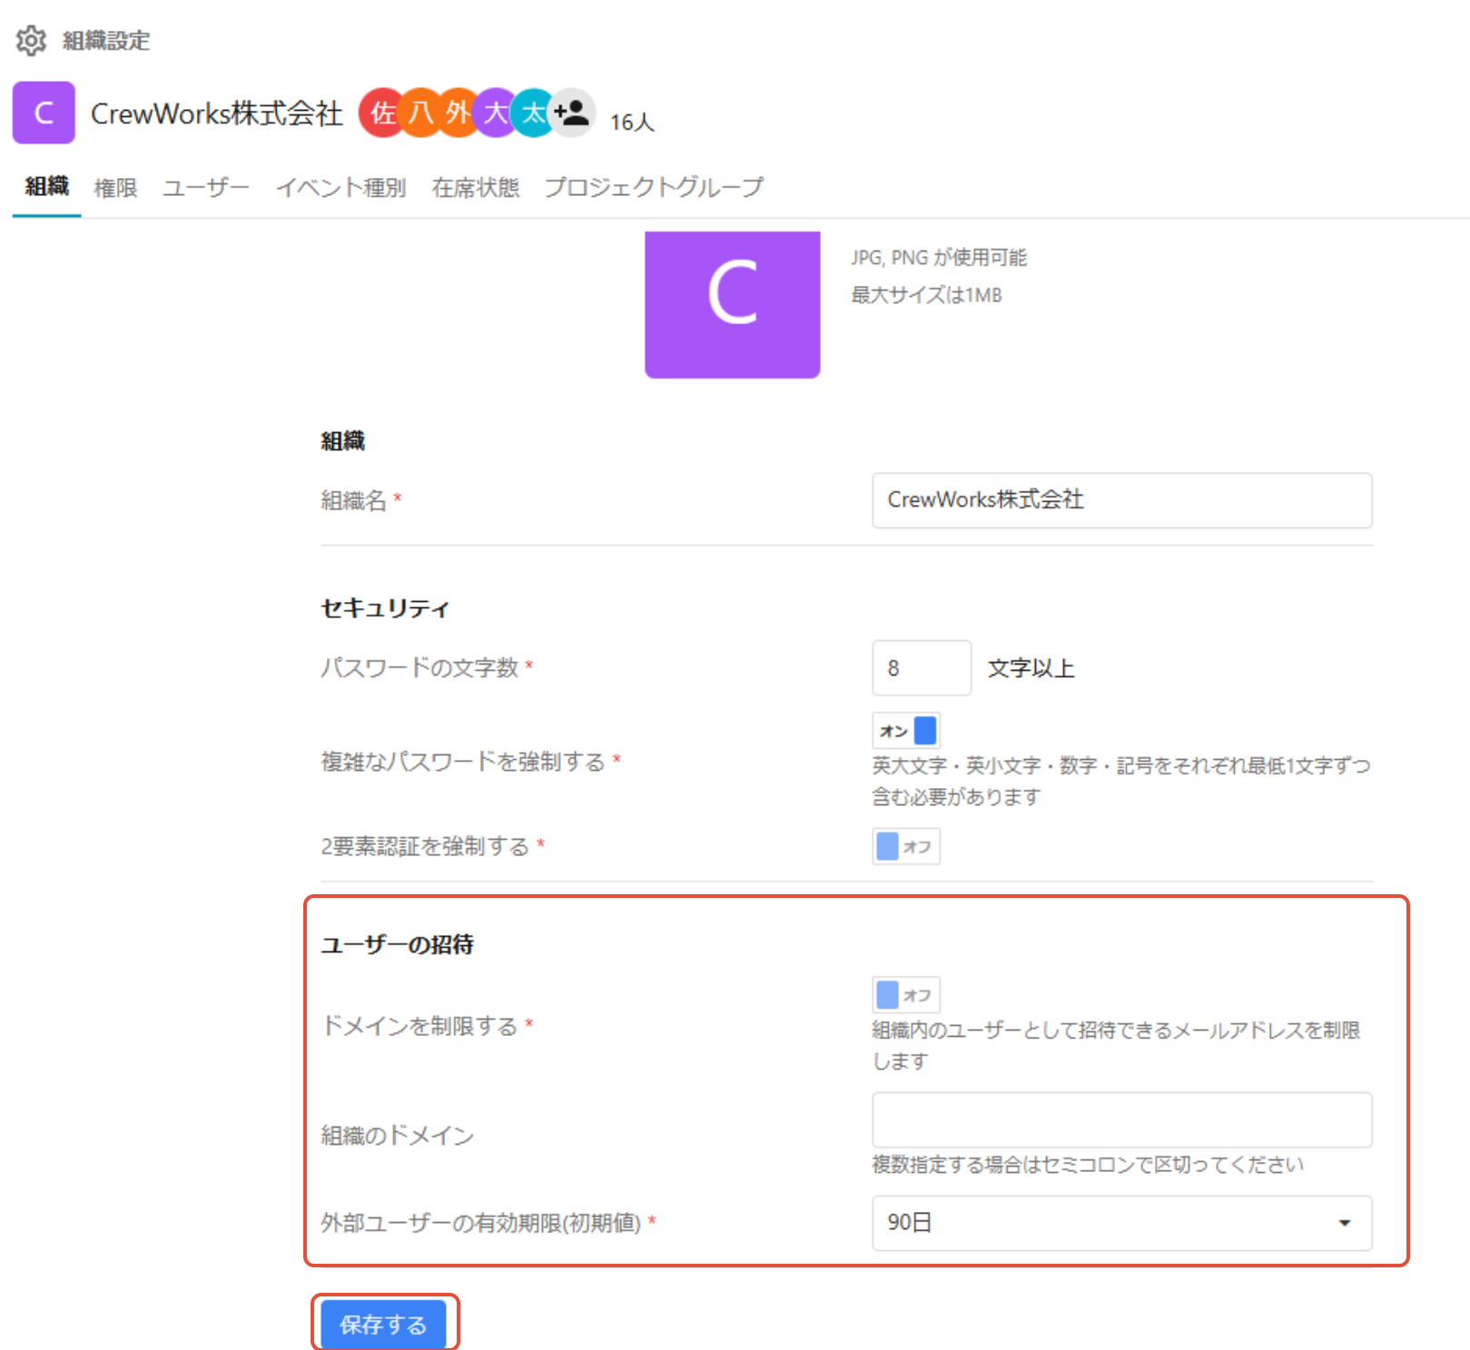Click the hint 複数指定する場合はセミコロンで区切ってください
1470x1350 pixels.
pos(1088,1165)
